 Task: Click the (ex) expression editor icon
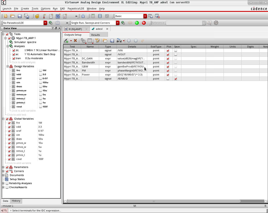coord(119,41)
